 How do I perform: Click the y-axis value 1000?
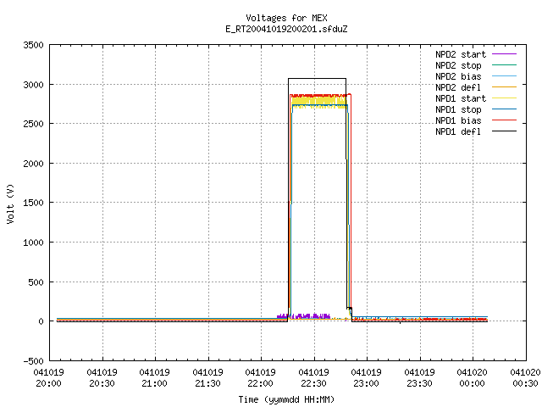33,243
